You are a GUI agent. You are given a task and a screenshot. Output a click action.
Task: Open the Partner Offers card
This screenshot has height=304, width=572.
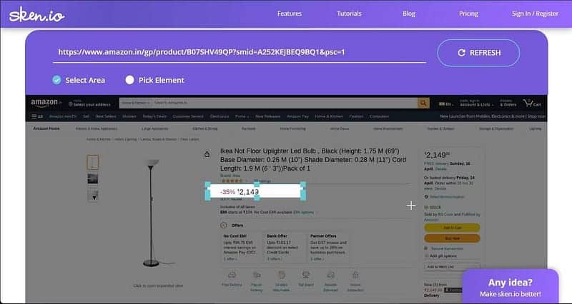pyautogui.click(x=328, y=248)
